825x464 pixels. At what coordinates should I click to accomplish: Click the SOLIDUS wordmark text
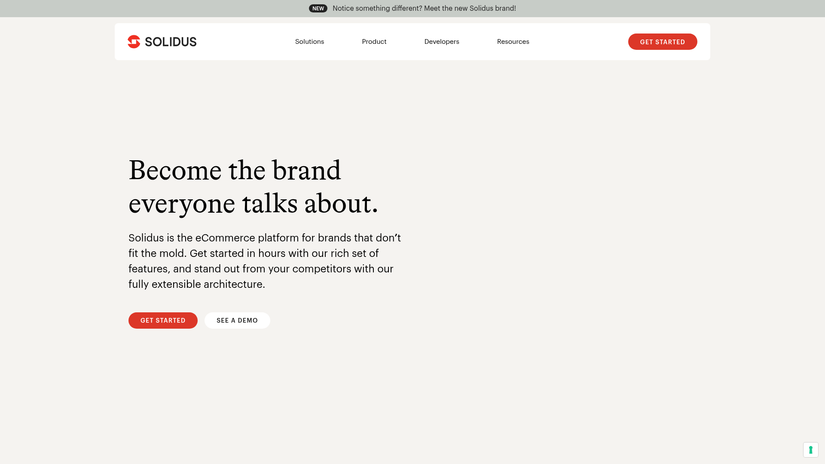(171, 42)
